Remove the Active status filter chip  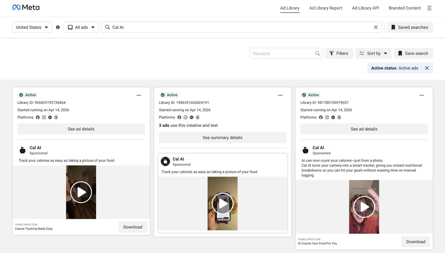427,68
